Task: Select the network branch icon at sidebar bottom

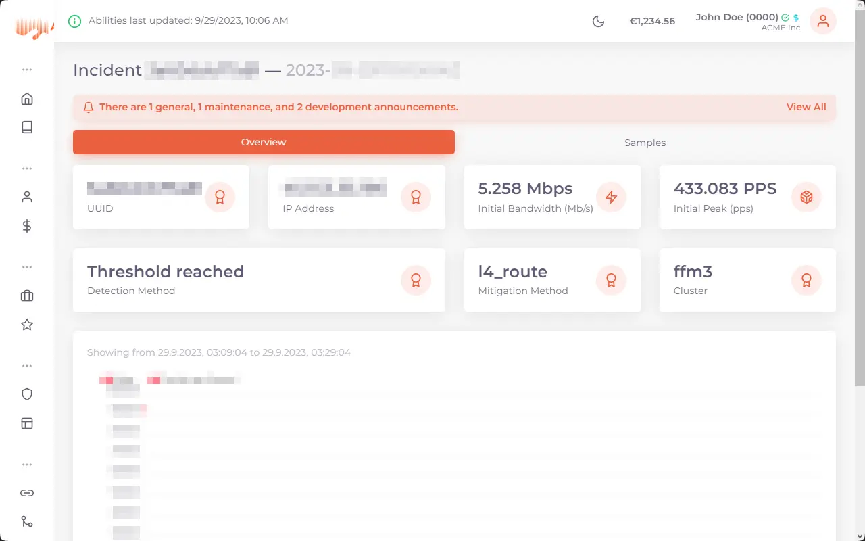Action: click(27, 521)
